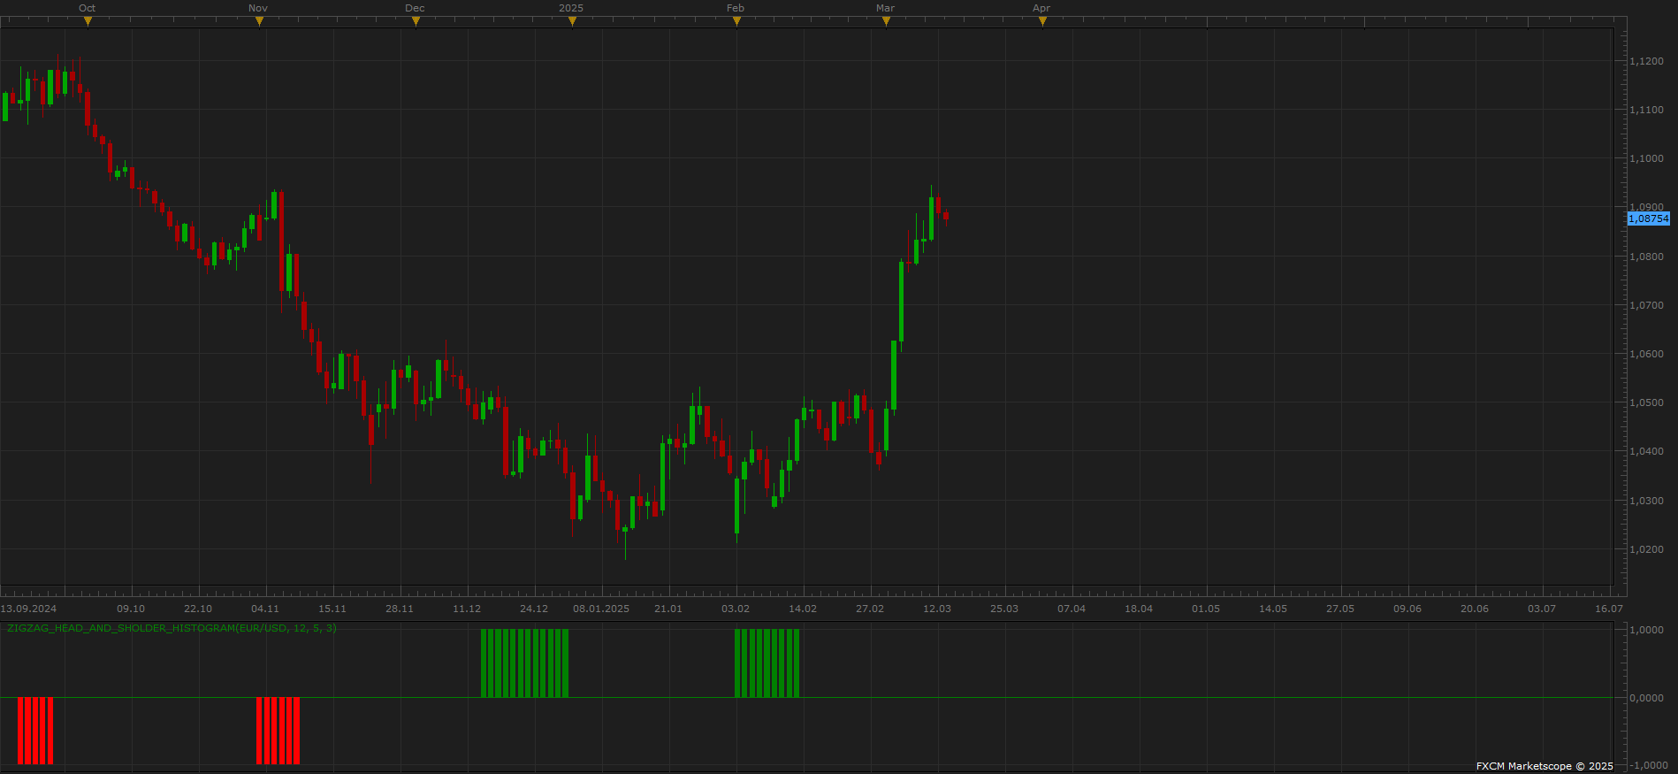Click the Mar month marker triangle
1678x774 pixels.
pyautogui.click(x=886, y=21)
